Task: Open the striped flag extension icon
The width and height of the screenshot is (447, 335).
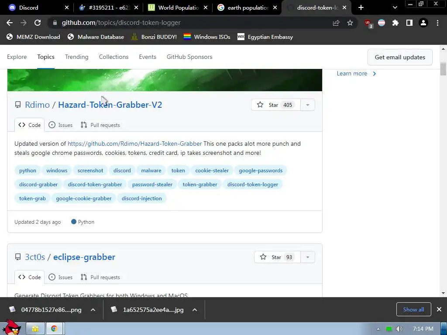Action: (x=382, y=23)
